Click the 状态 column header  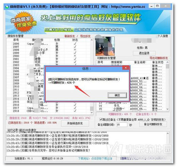75,40
